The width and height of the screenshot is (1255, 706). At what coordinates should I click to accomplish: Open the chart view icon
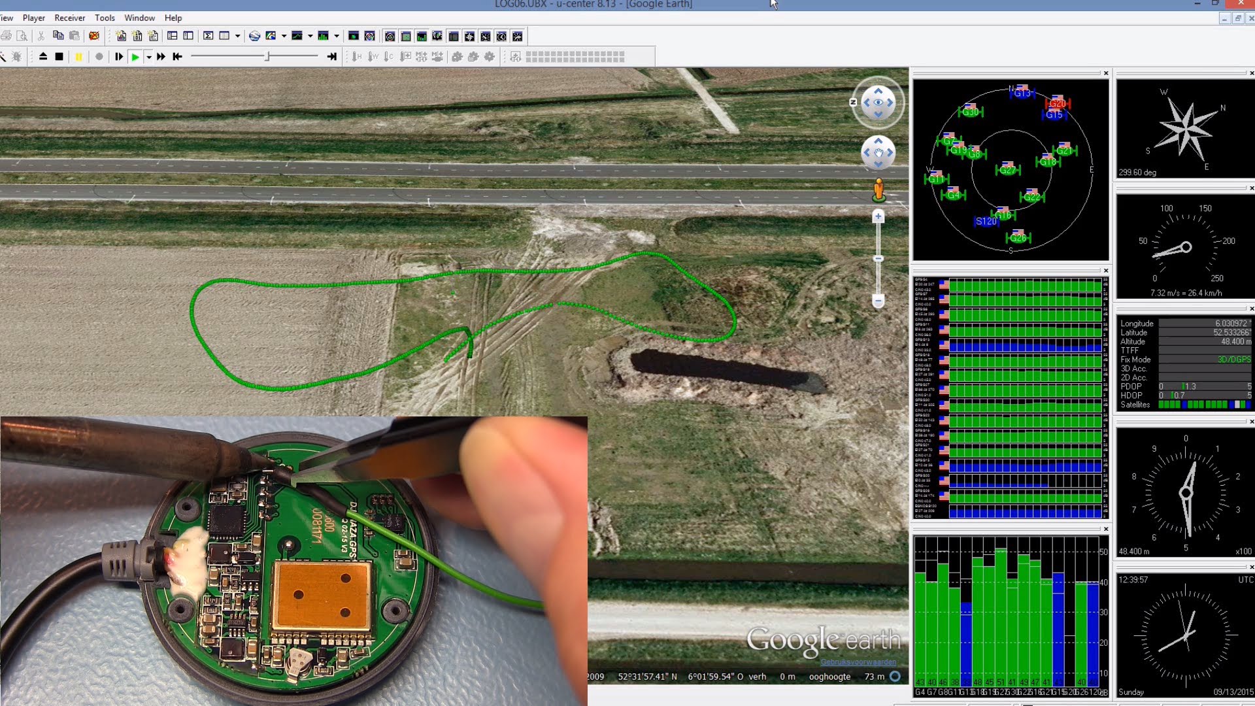[x=297, y=36]
